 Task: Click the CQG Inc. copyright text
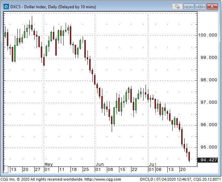42,179
